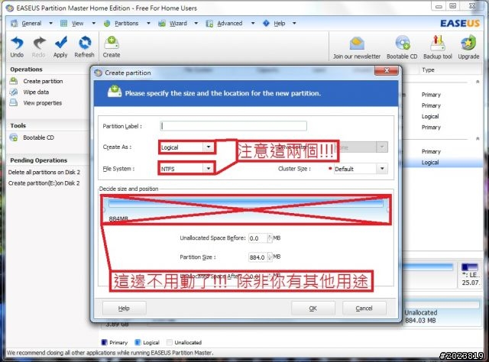489x362 pixels.
Task: Open the Advanced menu
Action: coord(229,24)
